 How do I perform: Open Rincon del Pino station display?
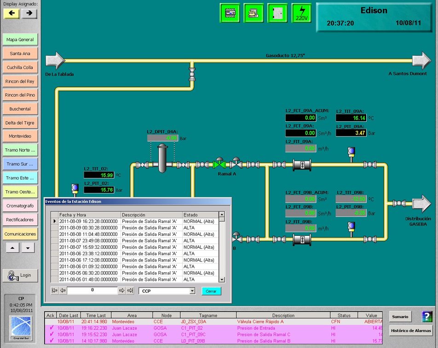coord(20,95)
